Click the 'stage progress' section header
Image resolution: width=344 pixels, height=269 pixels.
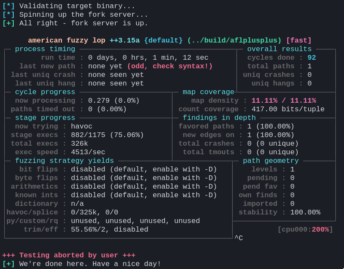[x=45, y=117]
